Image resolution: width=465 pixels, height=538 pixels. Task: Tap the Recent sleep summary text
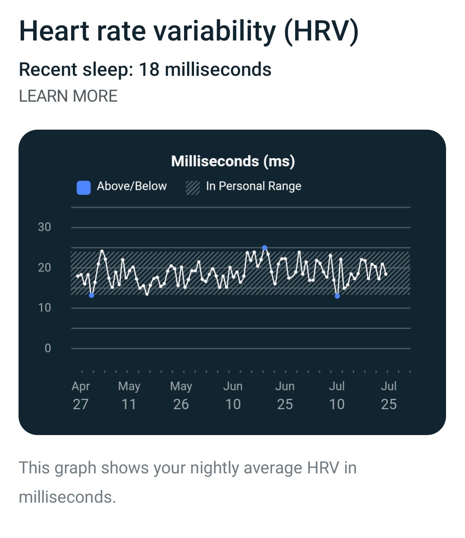(145, 69)
